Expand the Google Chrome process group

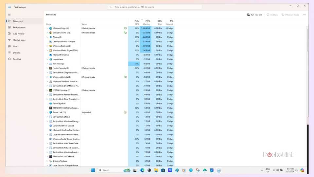[x=47, y=33]
